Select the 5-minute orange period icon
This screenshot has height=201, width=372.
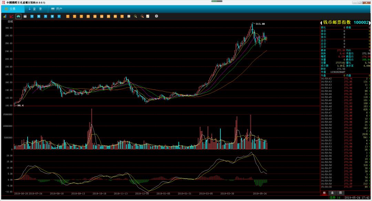[x=81, y=16]
